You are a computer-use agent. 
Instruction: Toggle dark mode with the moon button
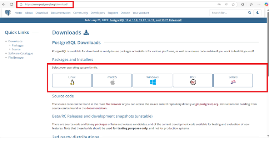(x=258, y=13)
